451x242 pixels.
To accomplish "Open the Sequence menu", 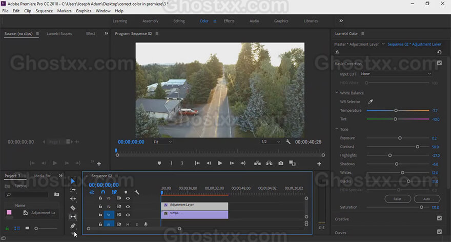I will 44,11.
